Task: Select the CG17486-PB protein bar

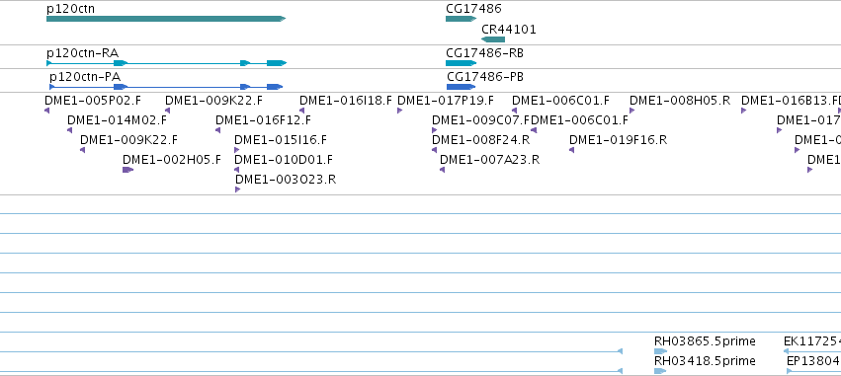Action: (462, 87)
